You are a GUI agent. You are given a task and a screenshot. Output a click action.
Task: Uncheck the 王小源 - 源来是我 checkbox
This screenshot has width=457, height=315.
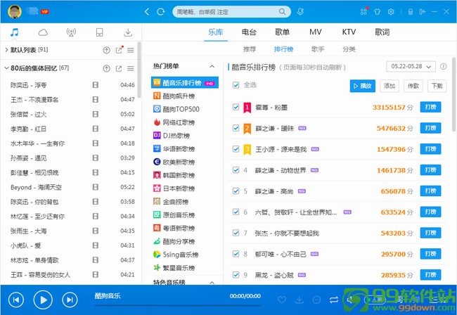click(x=236, y=149)
